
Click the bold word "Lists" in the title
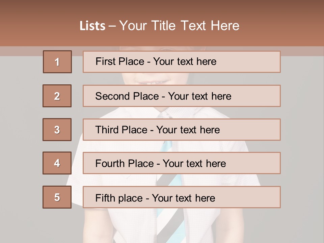[x=92, y=26]
